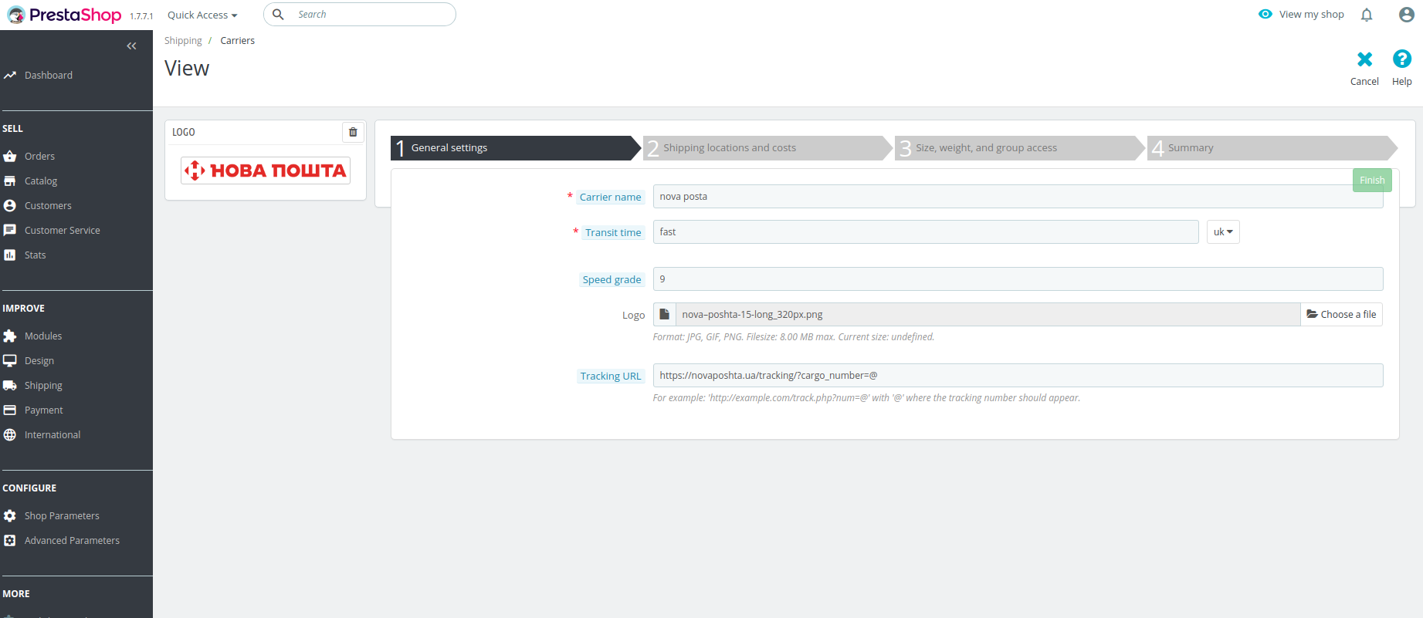Viewport: 1423px width, 618px height.
Task: Click the Finish button
Action: (1372, 181)
